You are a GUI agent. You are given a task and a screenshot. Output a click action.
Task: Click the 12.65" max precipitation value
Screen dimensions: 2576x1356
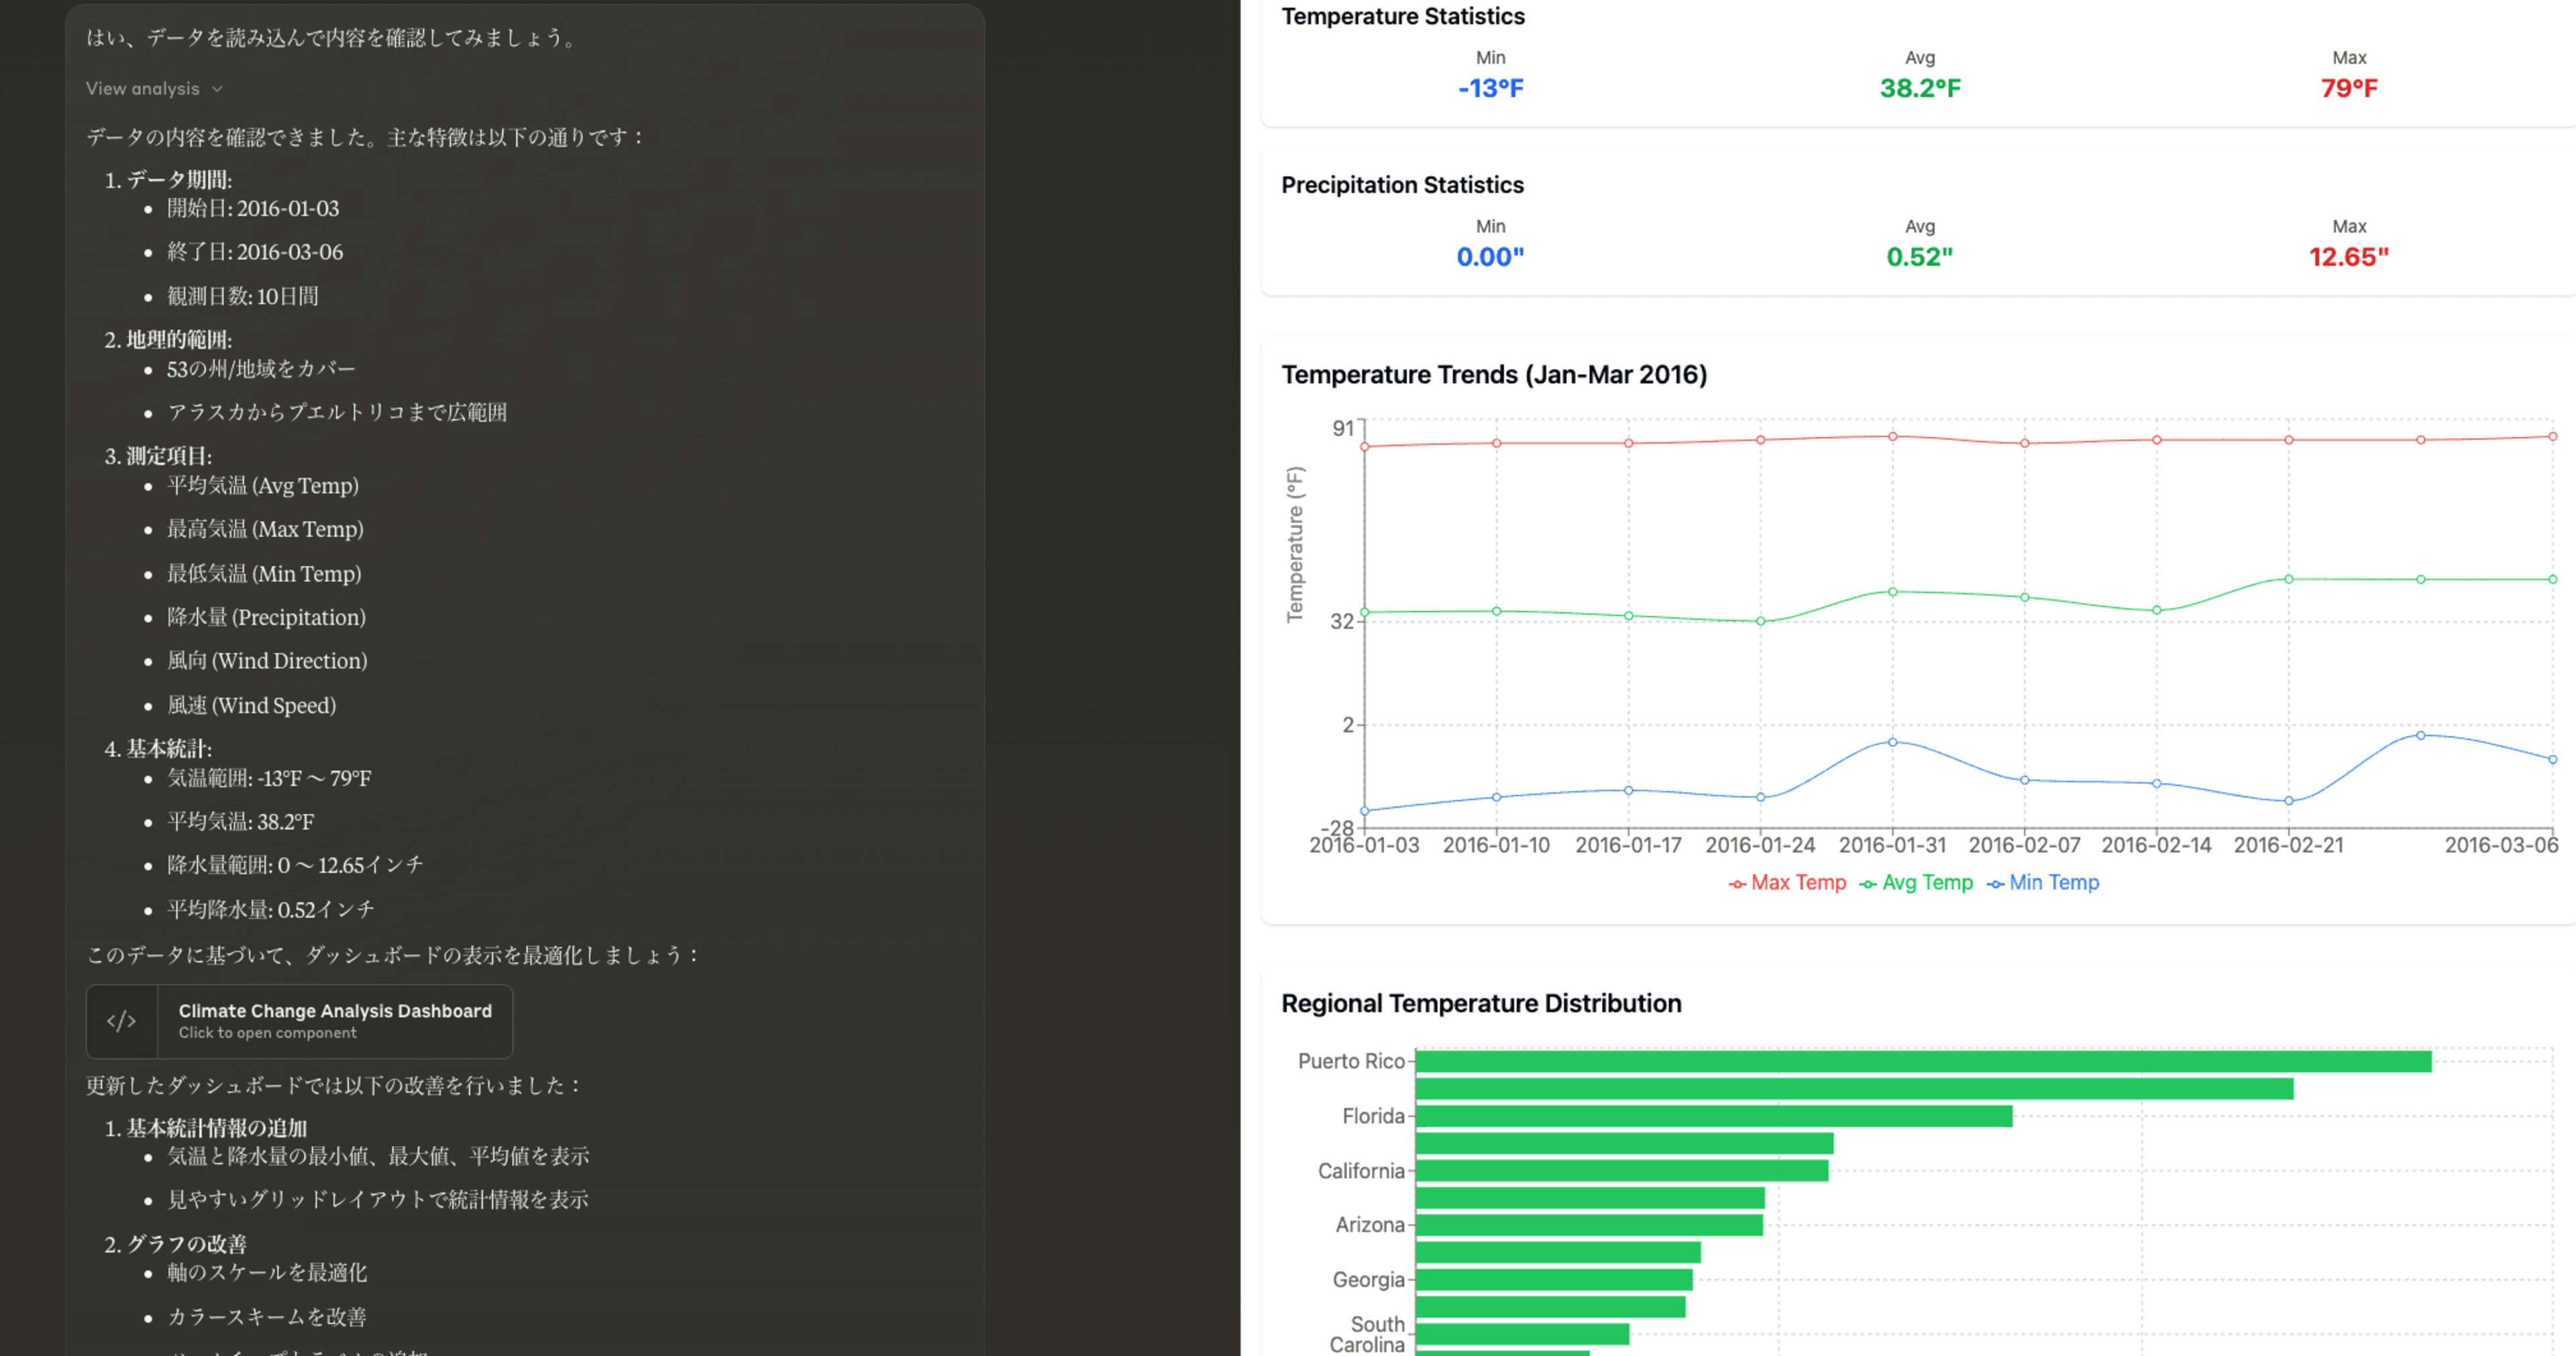(x=2348, y=257)
